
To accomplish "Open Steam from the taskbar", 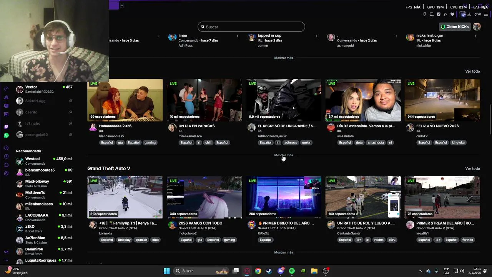I will point(269,271).
